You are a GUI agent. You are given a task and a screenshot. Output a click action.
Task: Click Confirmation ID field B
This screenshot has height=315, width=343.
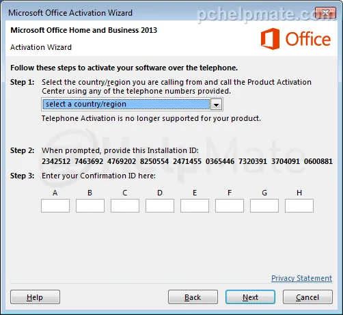pos(90,206)
